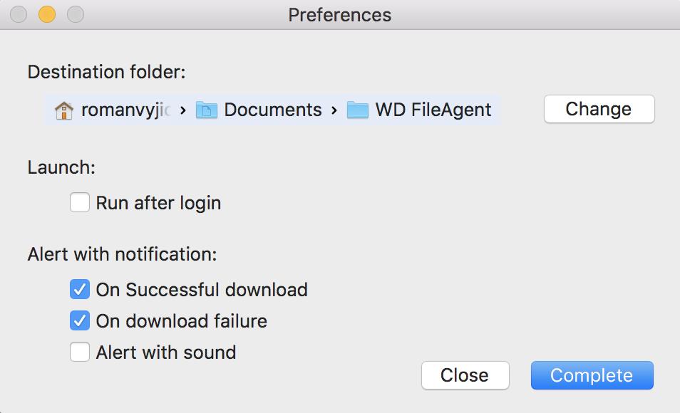Uncheck On Successful download notification
This screenshot has width=680, height=413.
(80, 290)
